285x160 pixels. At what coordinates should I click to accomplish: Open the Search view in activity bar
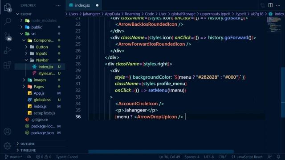[8, 21]
